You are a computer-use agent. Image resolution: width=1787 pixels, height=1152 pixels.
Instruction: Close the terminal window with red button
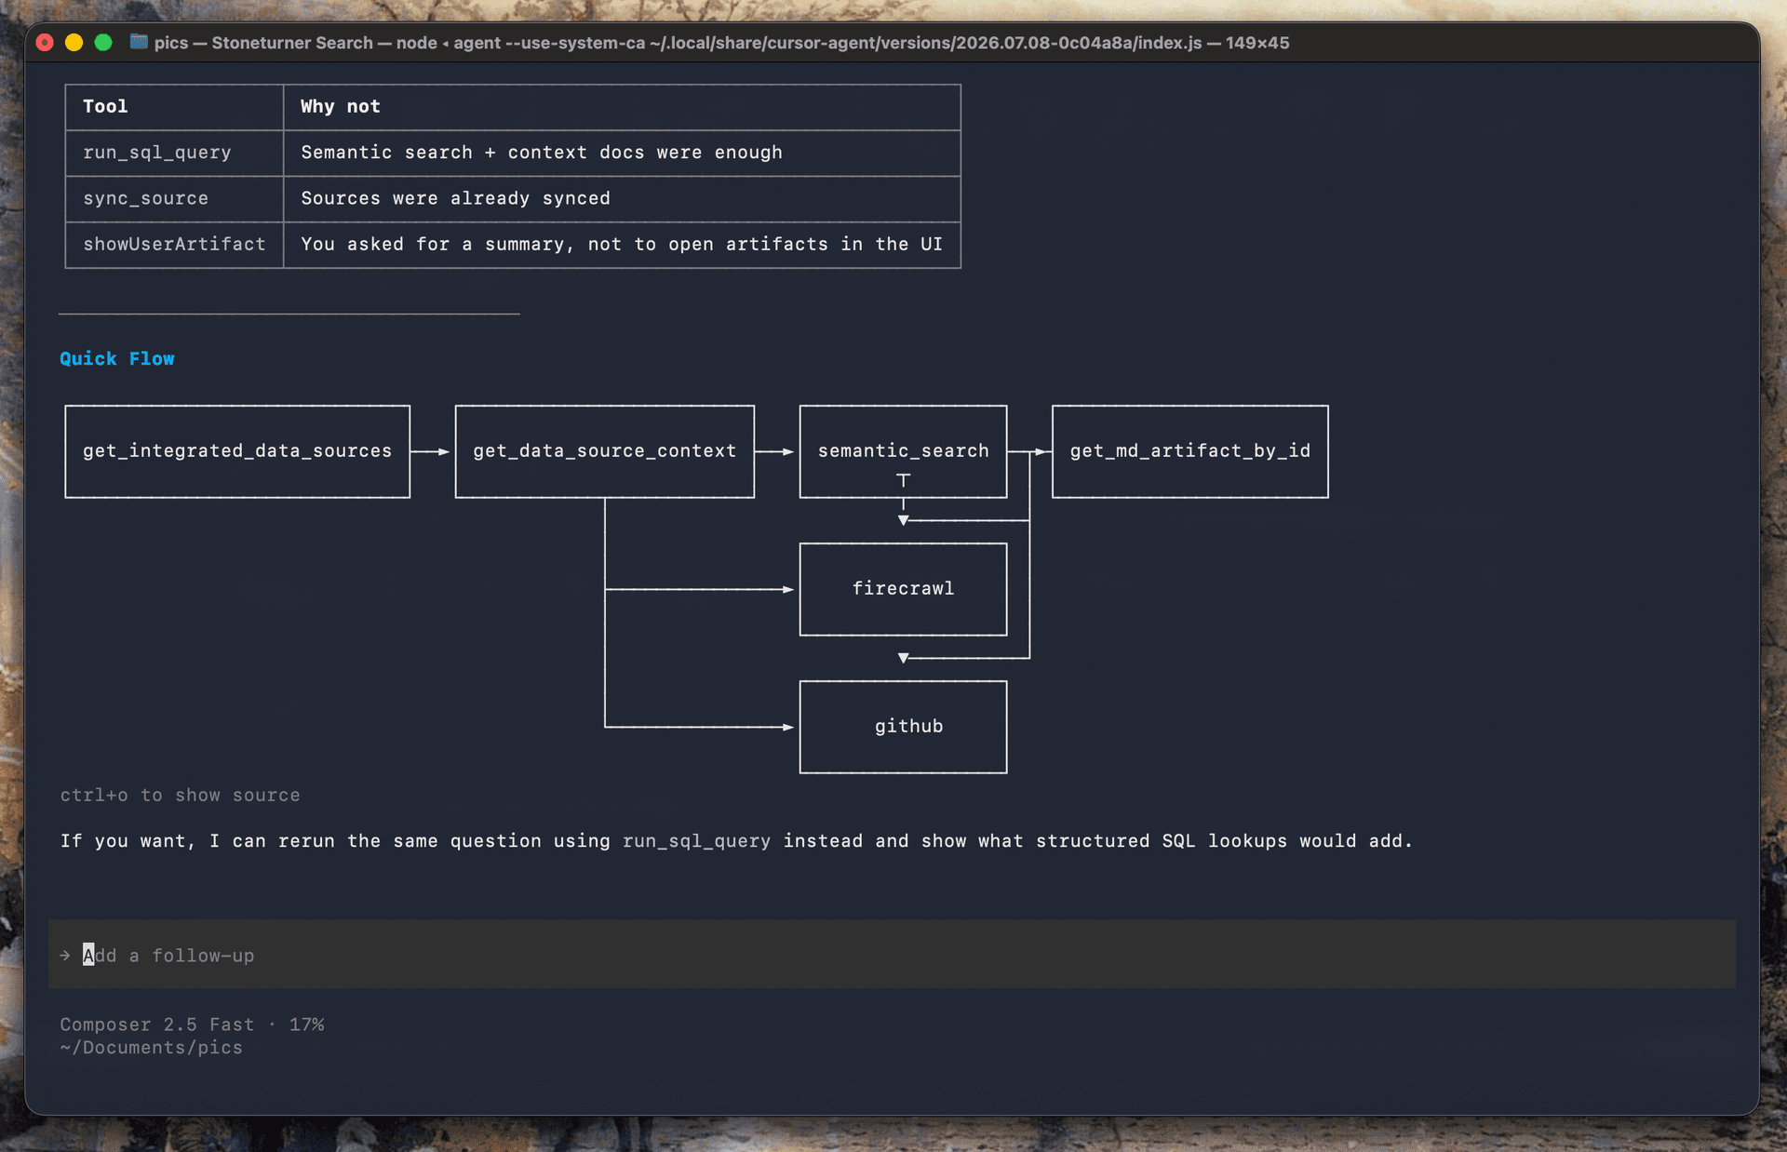pyautogui.click(x=45, y=43)
